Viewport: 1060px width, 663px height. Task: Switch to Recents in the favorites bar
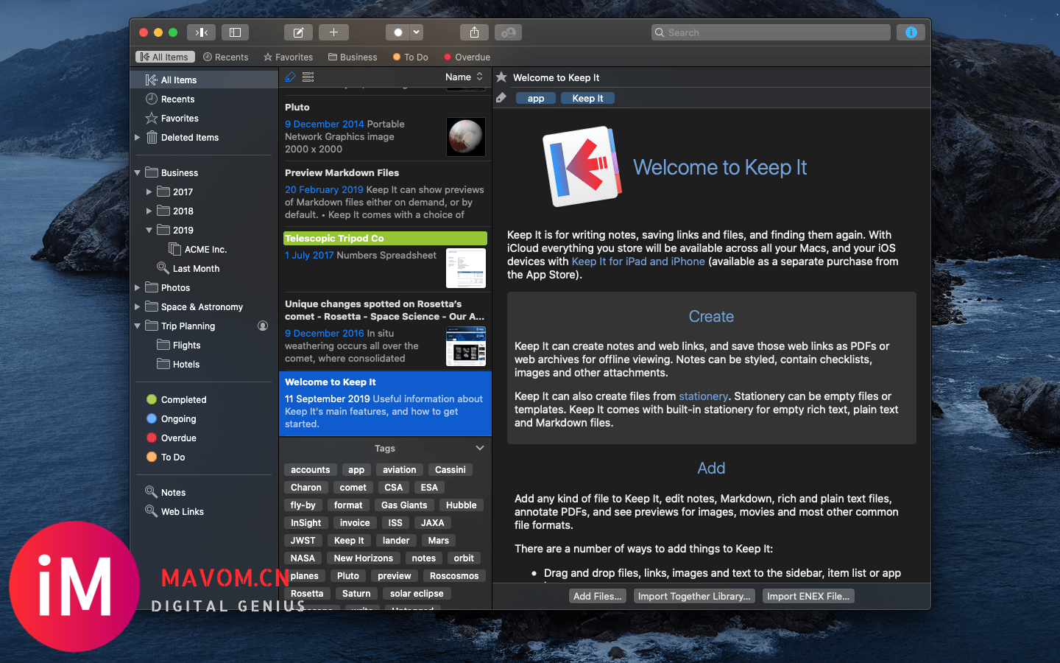[226, 57]
